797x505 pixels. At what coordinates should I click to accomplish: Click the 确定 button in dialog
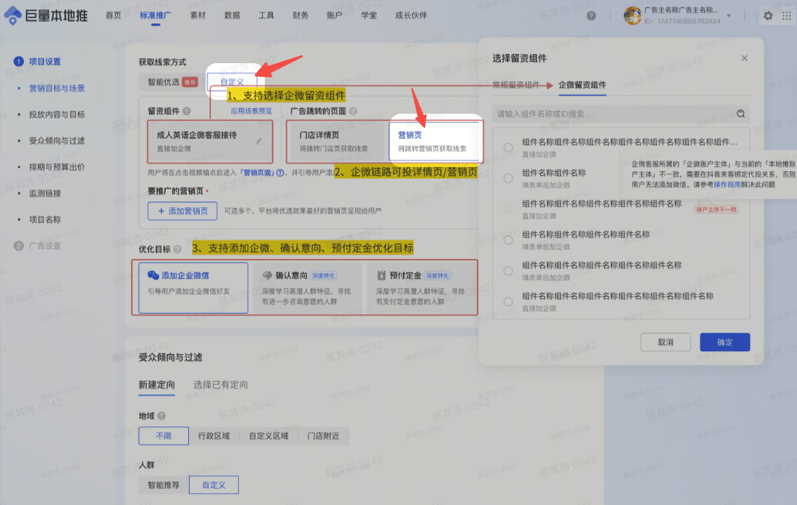(724, 342)
